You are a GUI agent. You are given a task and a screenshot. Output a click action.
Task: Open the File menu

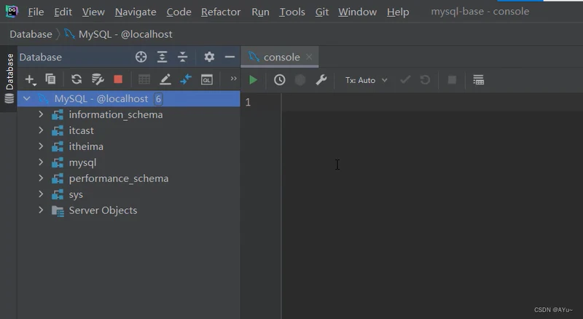[36, 12]
